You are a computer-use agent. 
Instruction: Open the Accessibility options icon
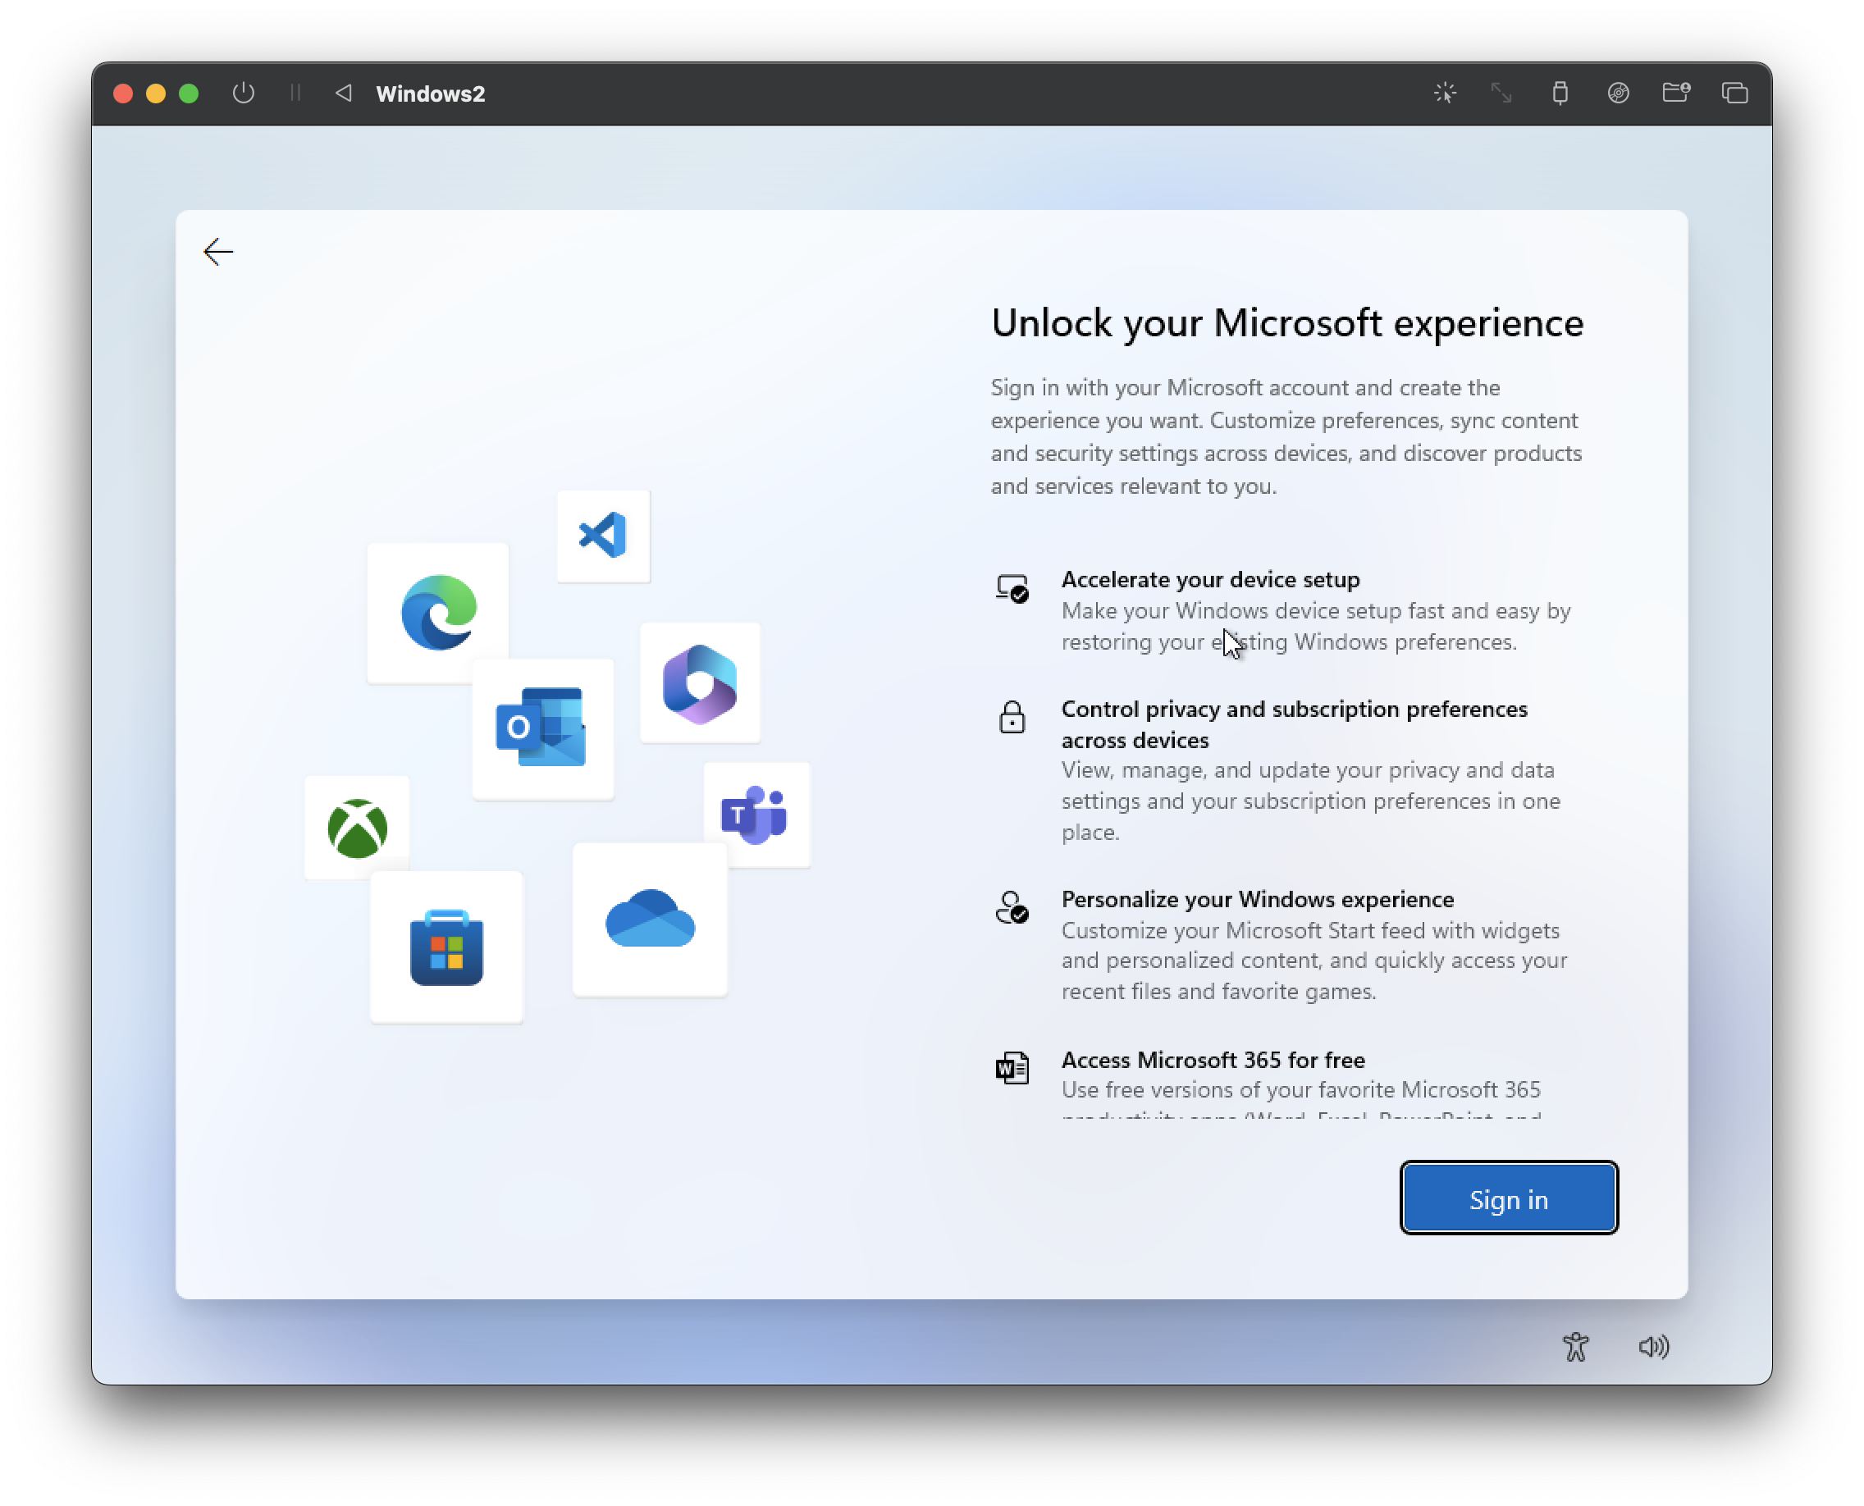coord(1575,1346)
